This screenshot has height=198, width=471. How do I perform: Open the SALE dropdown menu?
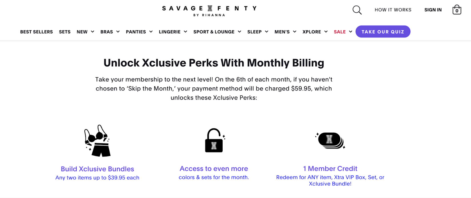(342, 32)
